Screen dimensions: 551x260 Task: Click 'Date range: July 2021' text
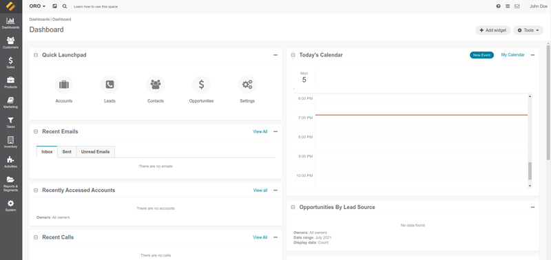coord(313,237)
